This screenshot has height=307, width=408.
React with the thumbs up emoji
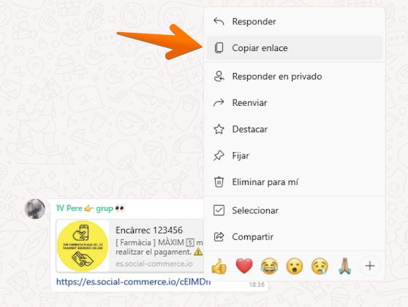(219, 266)
